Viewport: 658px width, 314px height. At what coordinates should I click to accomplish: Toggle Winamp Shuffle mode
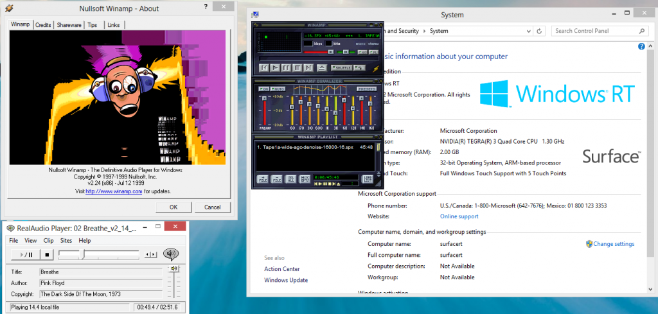pyautogui.click(x=342, y=67)
